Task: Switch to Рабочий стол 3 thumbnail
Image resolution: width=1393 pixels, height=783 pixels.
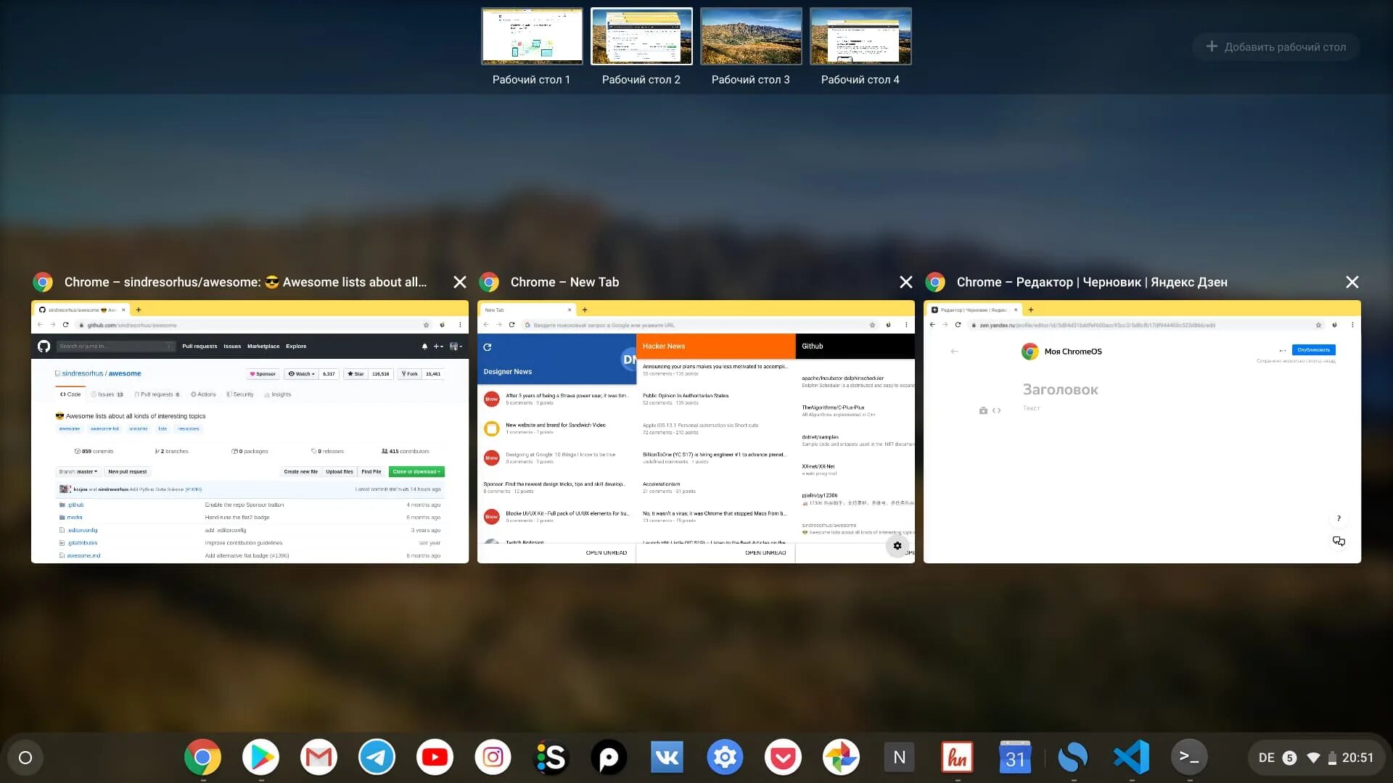Action: pyautogui.click(x=751, y=36)
